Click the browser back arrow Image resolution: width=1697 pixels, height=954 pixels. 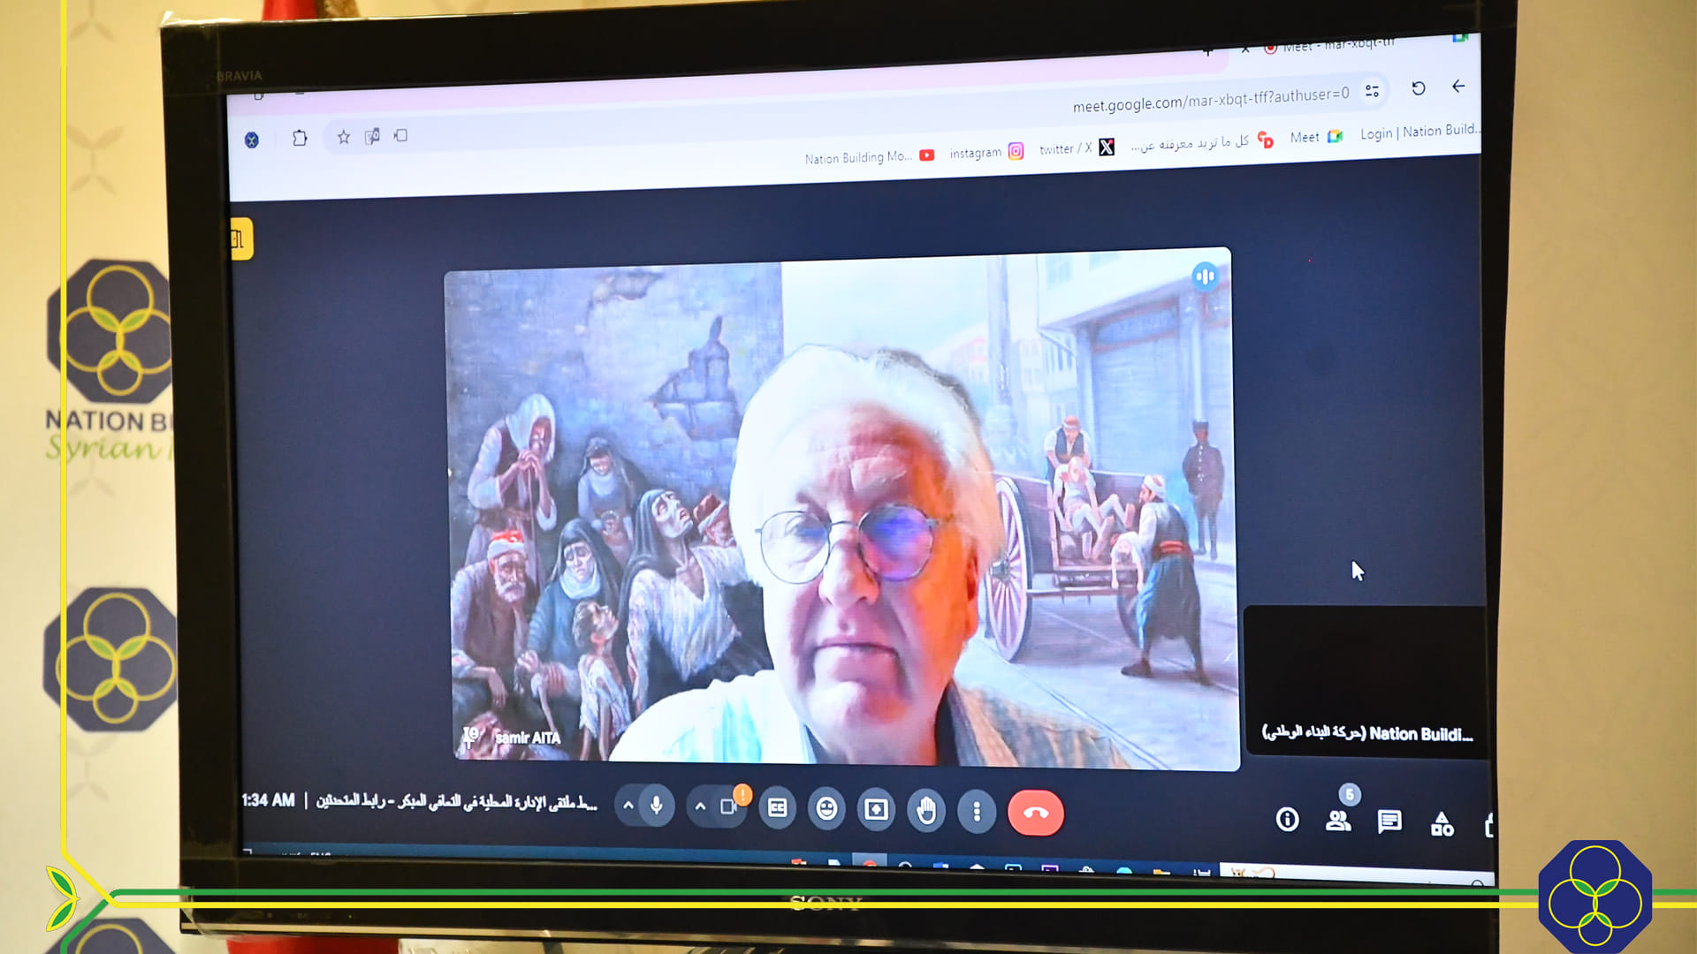tap(1458, 86)
